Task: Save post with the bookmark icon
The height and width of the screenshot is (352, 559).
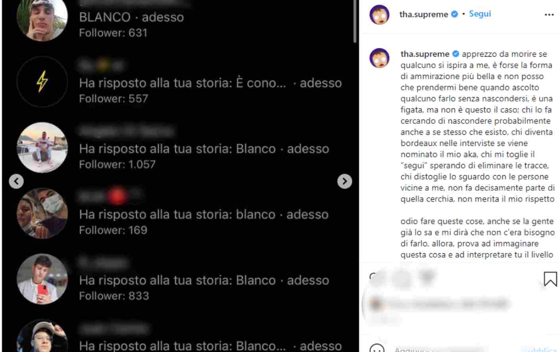Action: (550, 279)
